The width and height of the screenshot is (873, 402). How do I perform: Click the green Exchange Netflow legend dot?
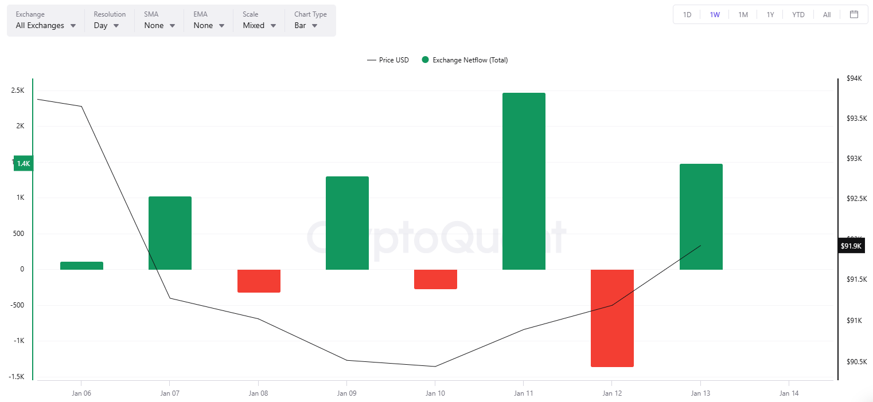click(x=425, y=60)
